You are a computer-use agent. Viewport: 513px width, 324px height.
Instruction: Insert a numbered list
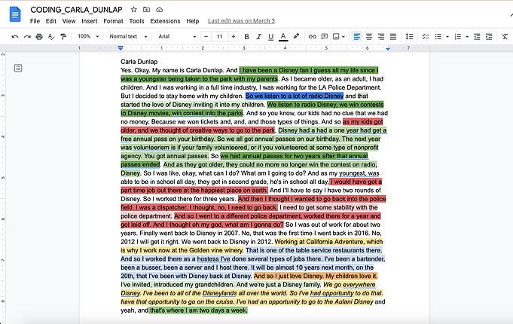point(458,37)
